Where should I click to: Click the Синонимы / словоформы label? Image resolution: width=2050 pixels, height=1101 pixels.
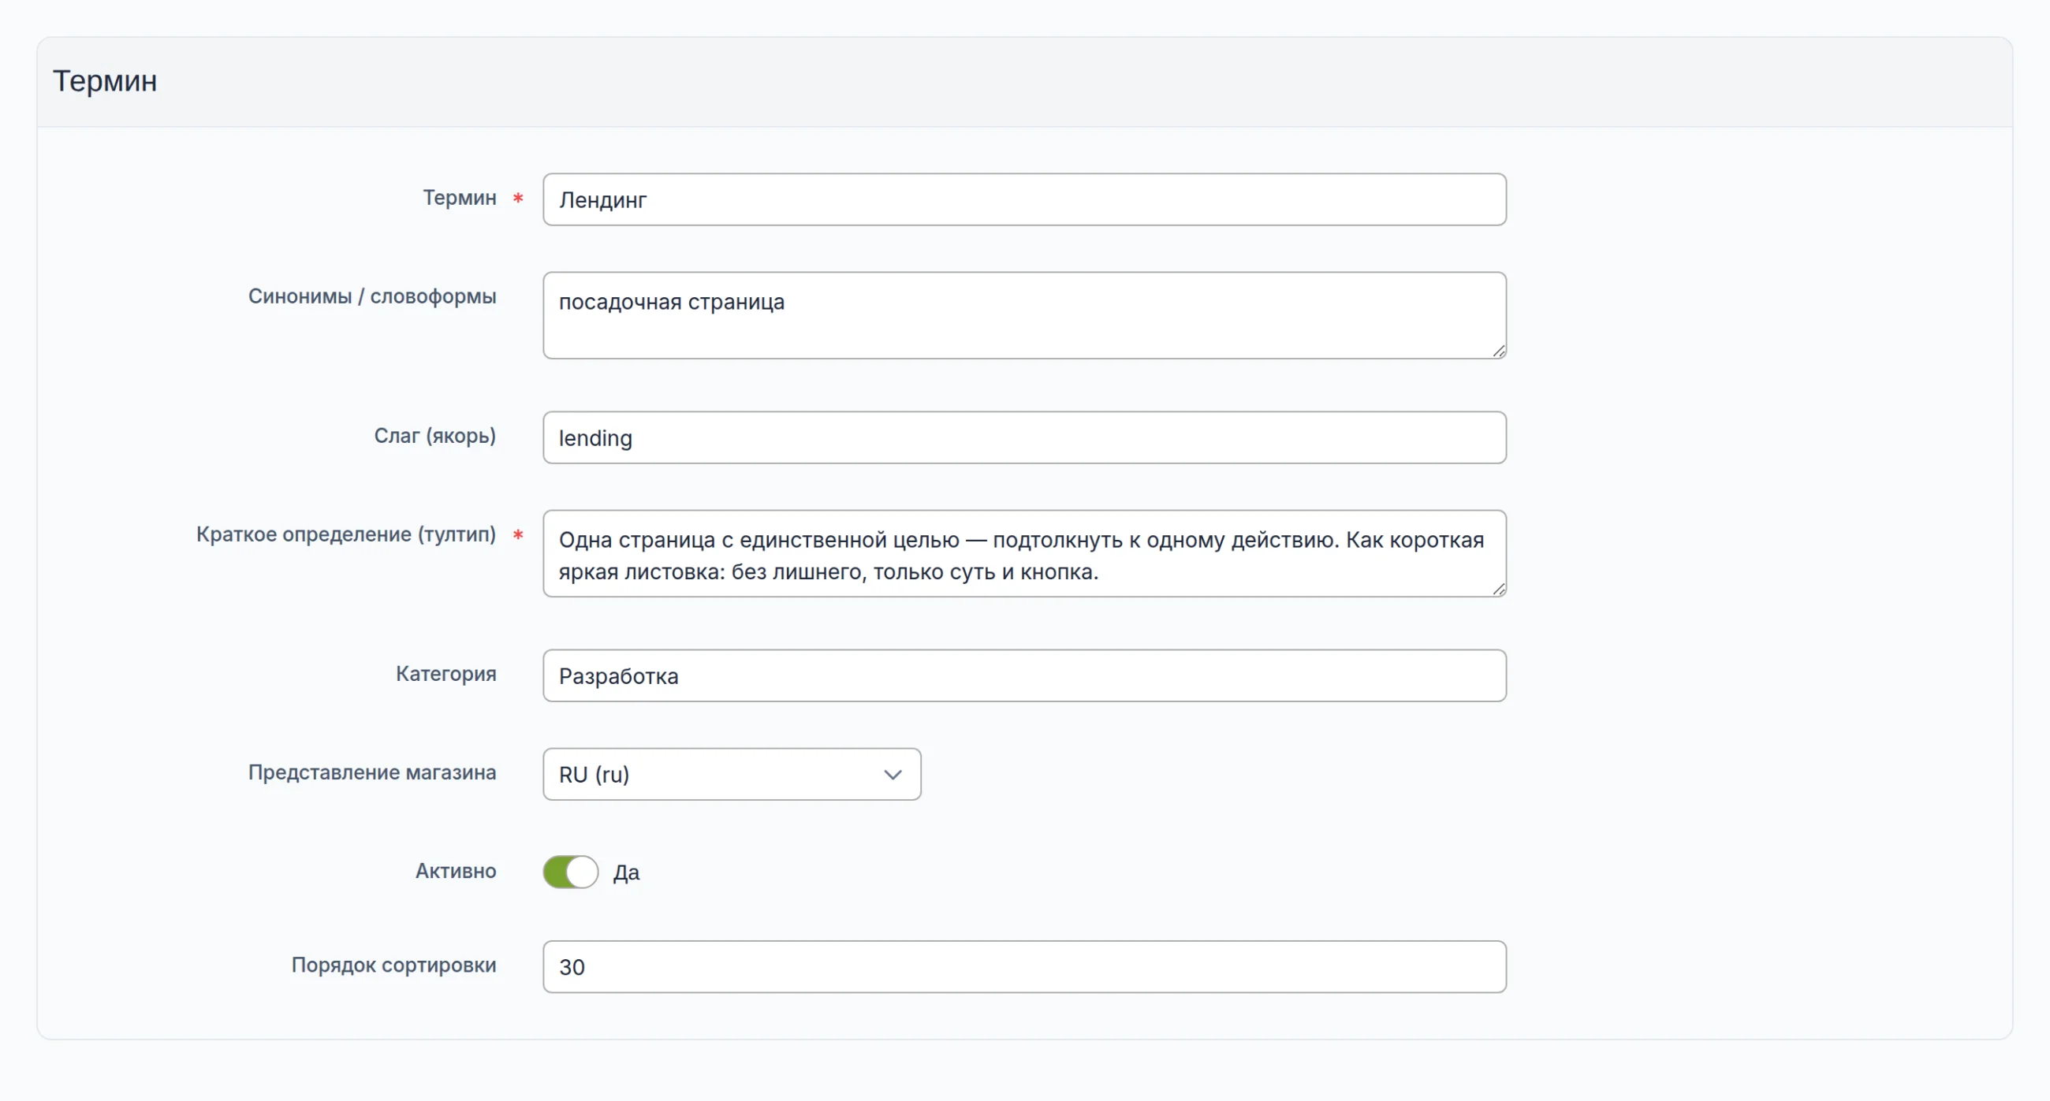[371, 296]
